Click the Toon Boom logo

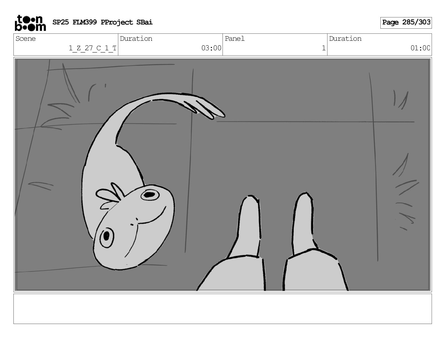30,23
